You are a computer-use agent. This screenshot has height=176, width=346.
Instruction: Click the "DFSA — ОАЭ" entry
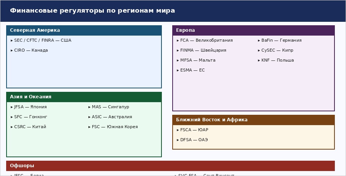(x=192, y=140)
